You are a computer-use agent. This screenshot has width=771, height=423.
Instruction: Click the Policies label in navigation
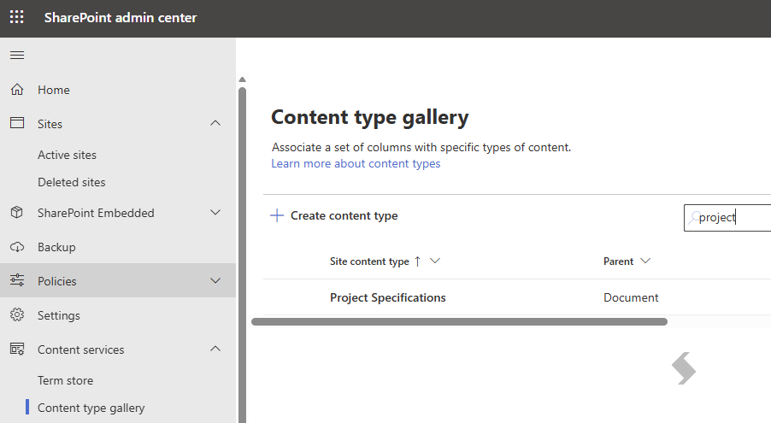point(57,281)
